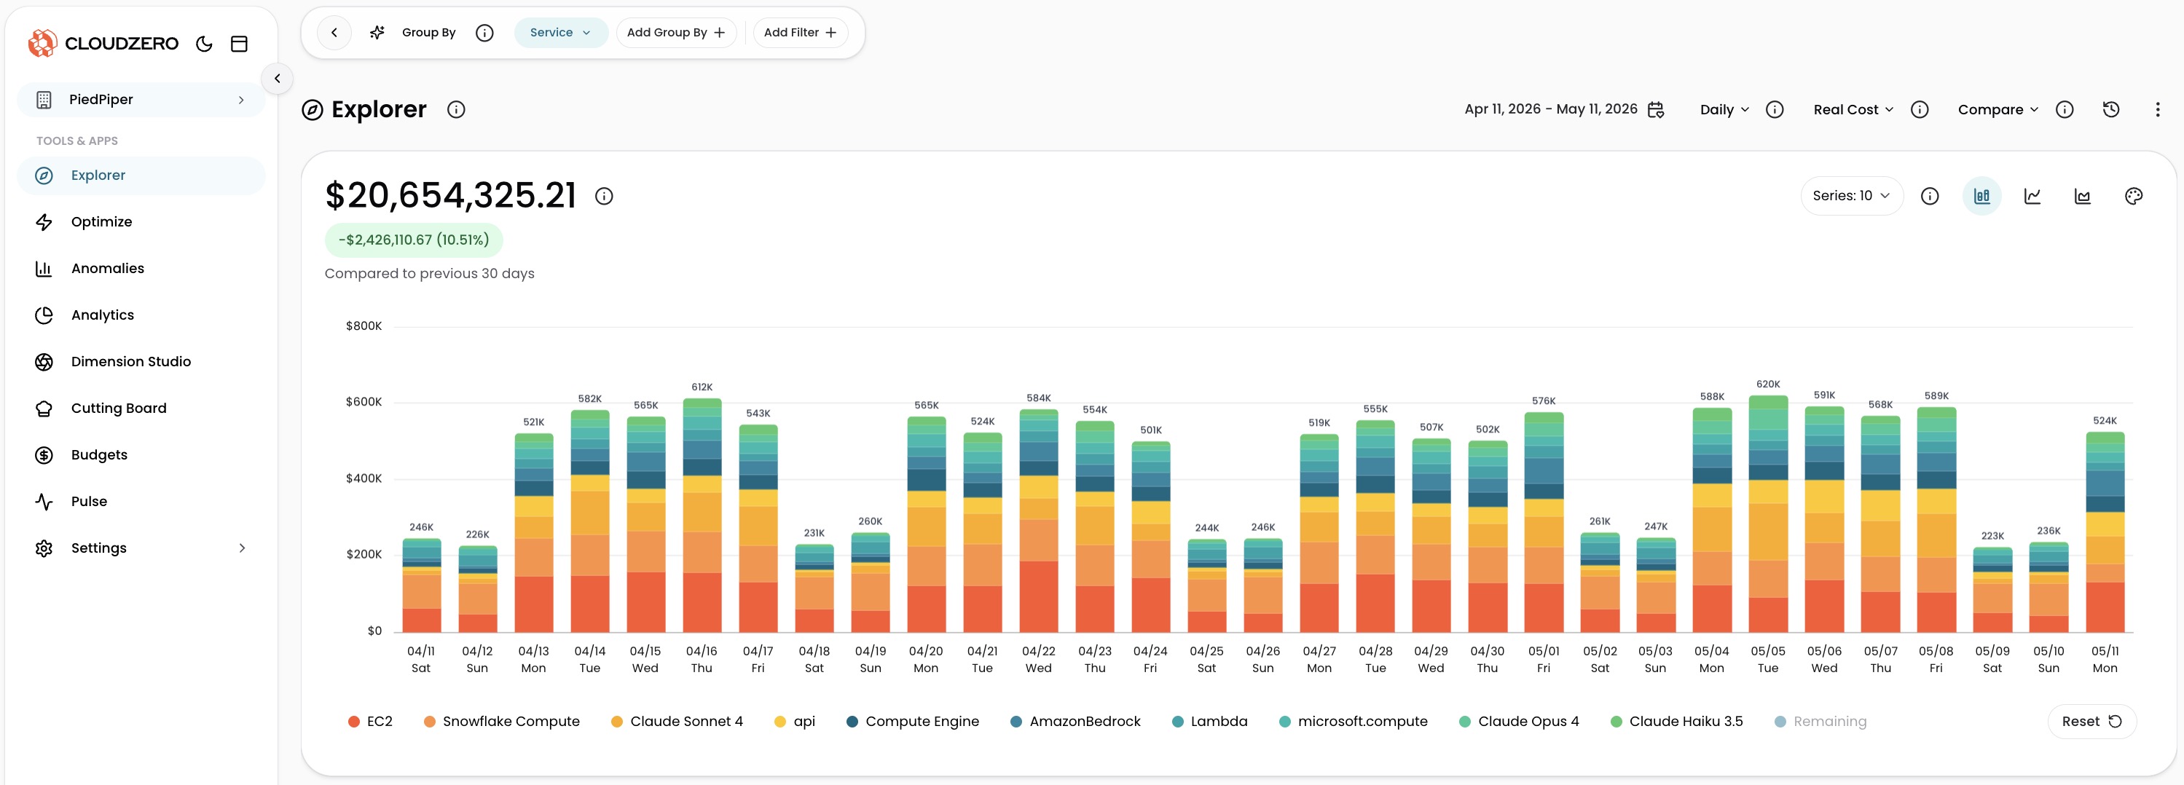Click info icon next to Compare
This screenshot has width=2184, height=785.
(x=2065, y=109)
